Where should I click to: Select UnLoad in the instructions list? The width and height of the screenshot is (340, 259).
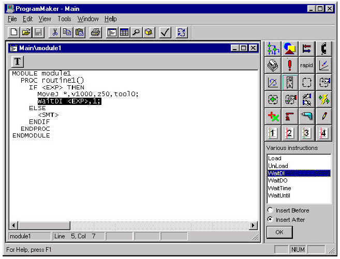pyautogui.click(x=299, y=166)
